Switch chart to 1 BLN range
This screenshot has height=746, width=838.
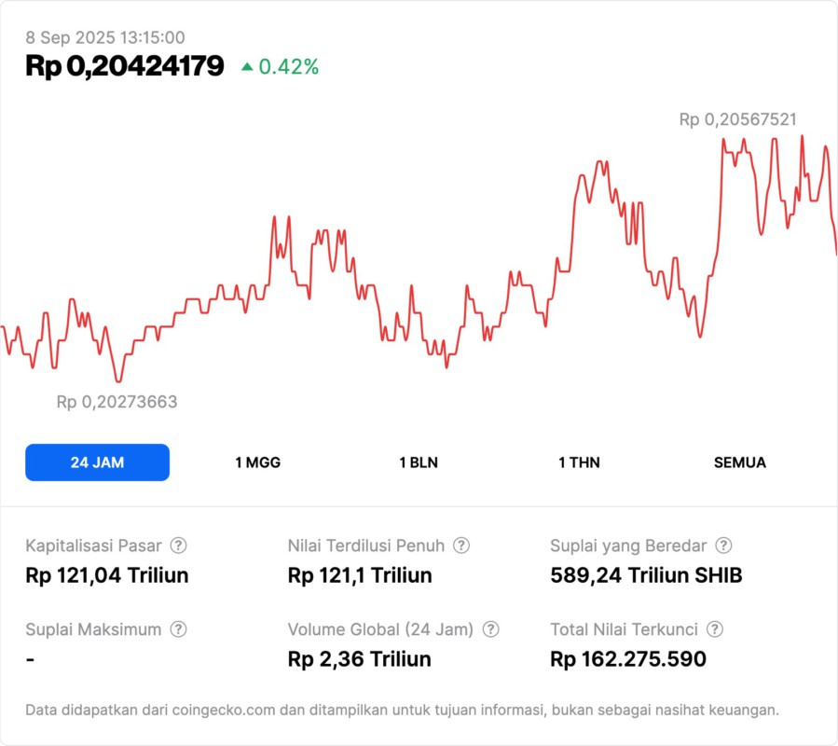419,463
